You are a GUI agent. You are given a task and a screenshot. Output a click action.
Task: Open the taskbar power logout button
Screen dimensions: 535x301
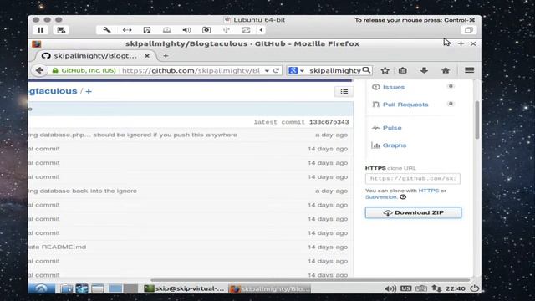pos(475,288)
